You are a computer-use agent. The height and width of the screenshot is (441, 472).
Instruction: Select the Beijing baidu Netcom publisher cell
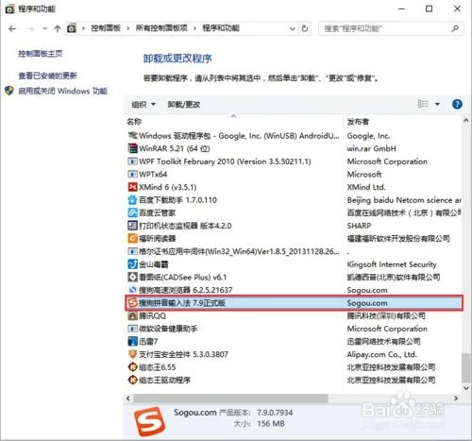(x=404, y=200)
